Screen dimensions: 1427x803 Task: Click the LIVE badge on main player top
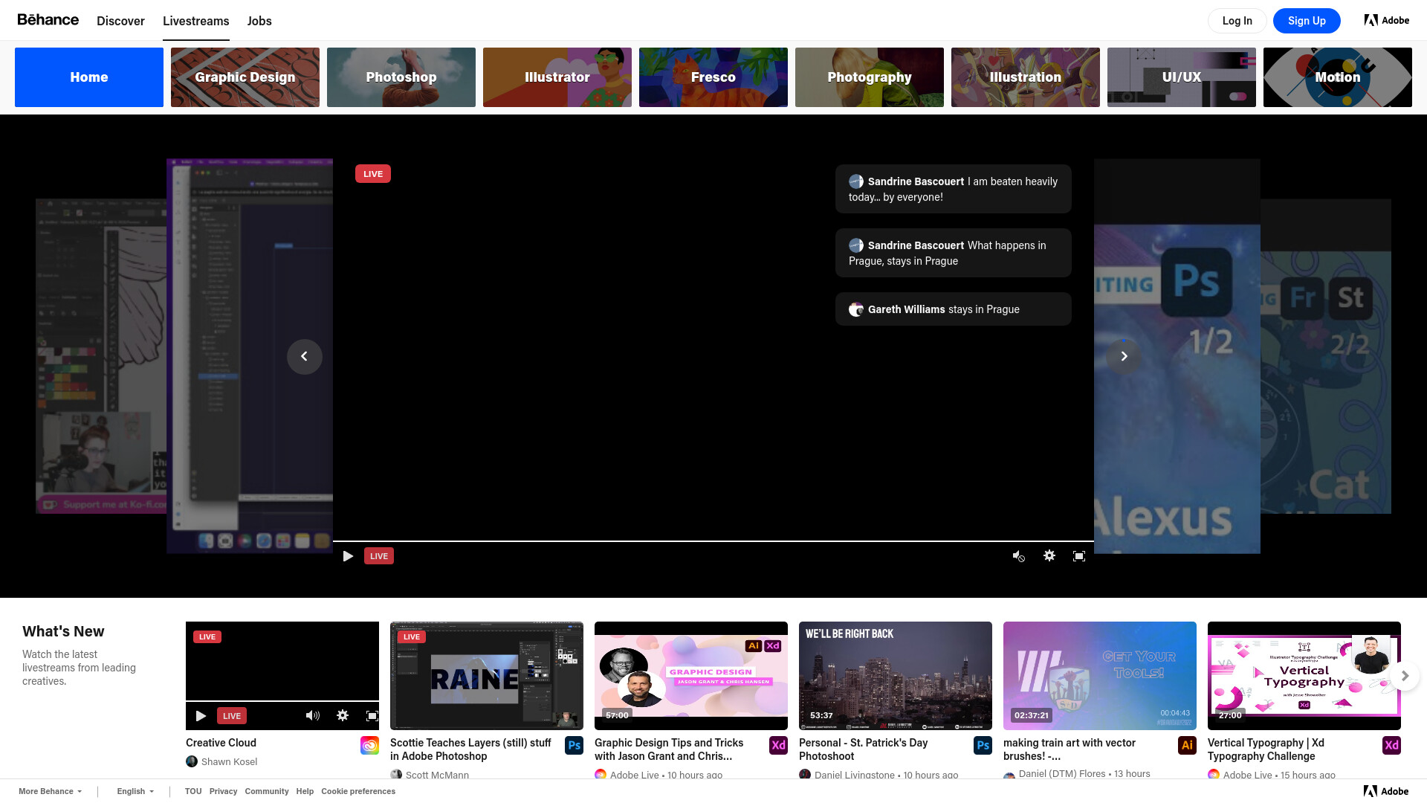[x=373, y=174]
